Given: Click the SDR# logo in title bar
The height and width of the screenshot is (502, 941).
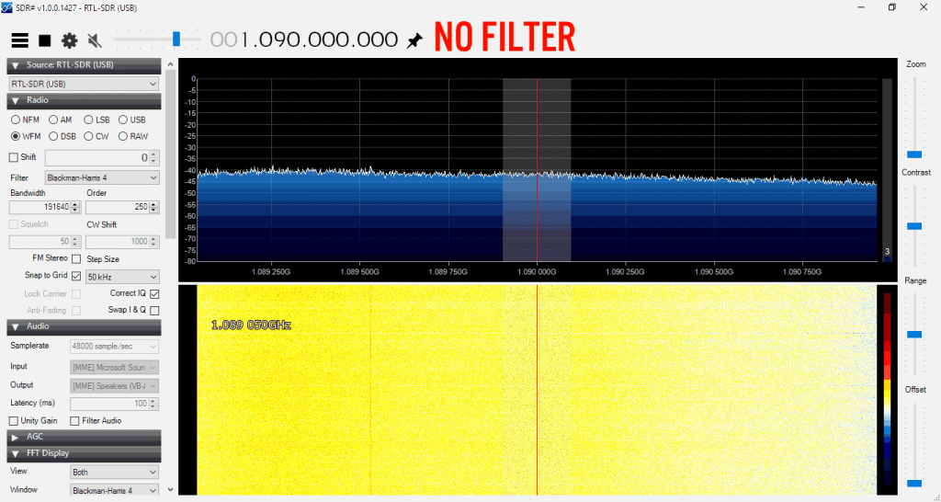Looking at the screenshot, I should [7, 7].
